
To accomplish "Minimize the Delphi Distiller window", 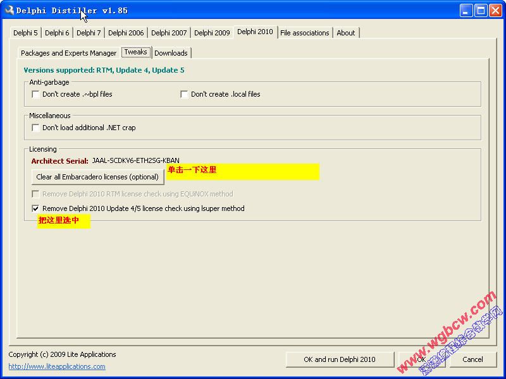I will [x=466, y=11].
